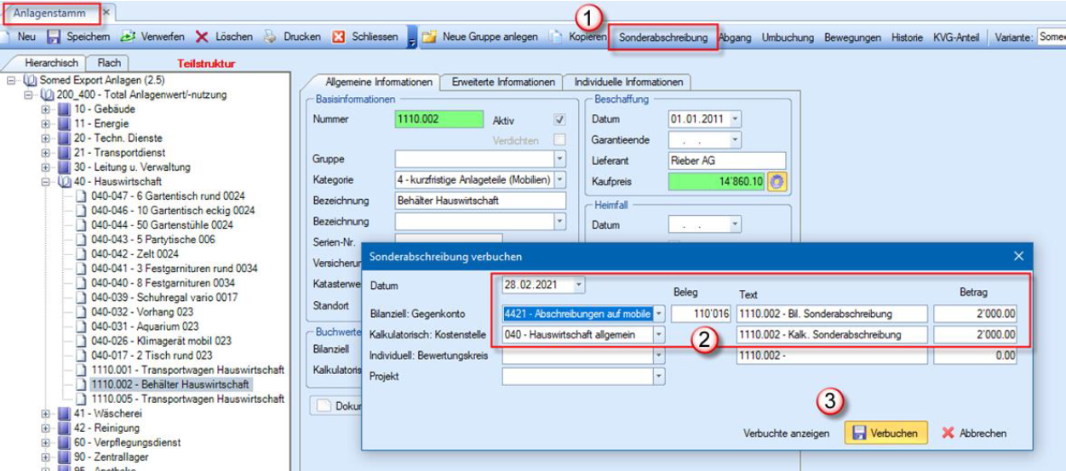
Task: Click the disk icon on Verbuchen button
Action: click(860, 433)
